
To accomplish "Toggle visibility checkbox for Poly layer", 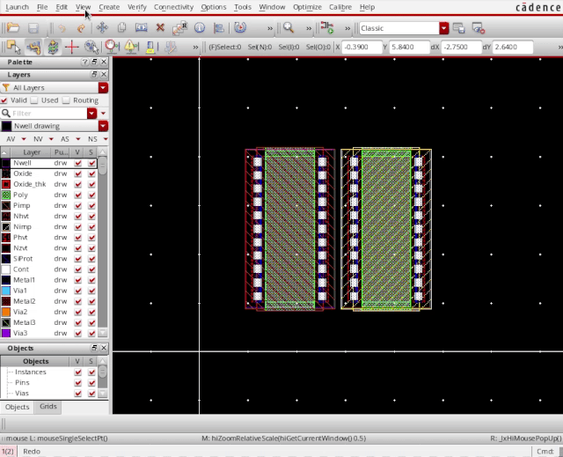I will (78, 195).
